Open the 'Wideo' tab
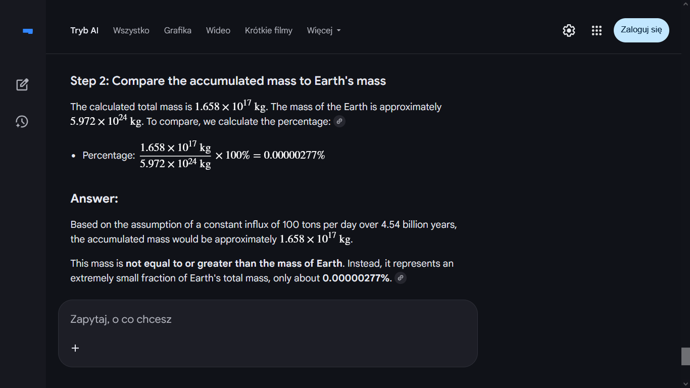The height and width of the screenshot is (388, 690). 218,31
